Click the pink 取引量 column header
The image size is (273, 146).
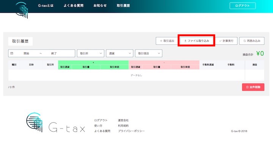click(157, 67)
